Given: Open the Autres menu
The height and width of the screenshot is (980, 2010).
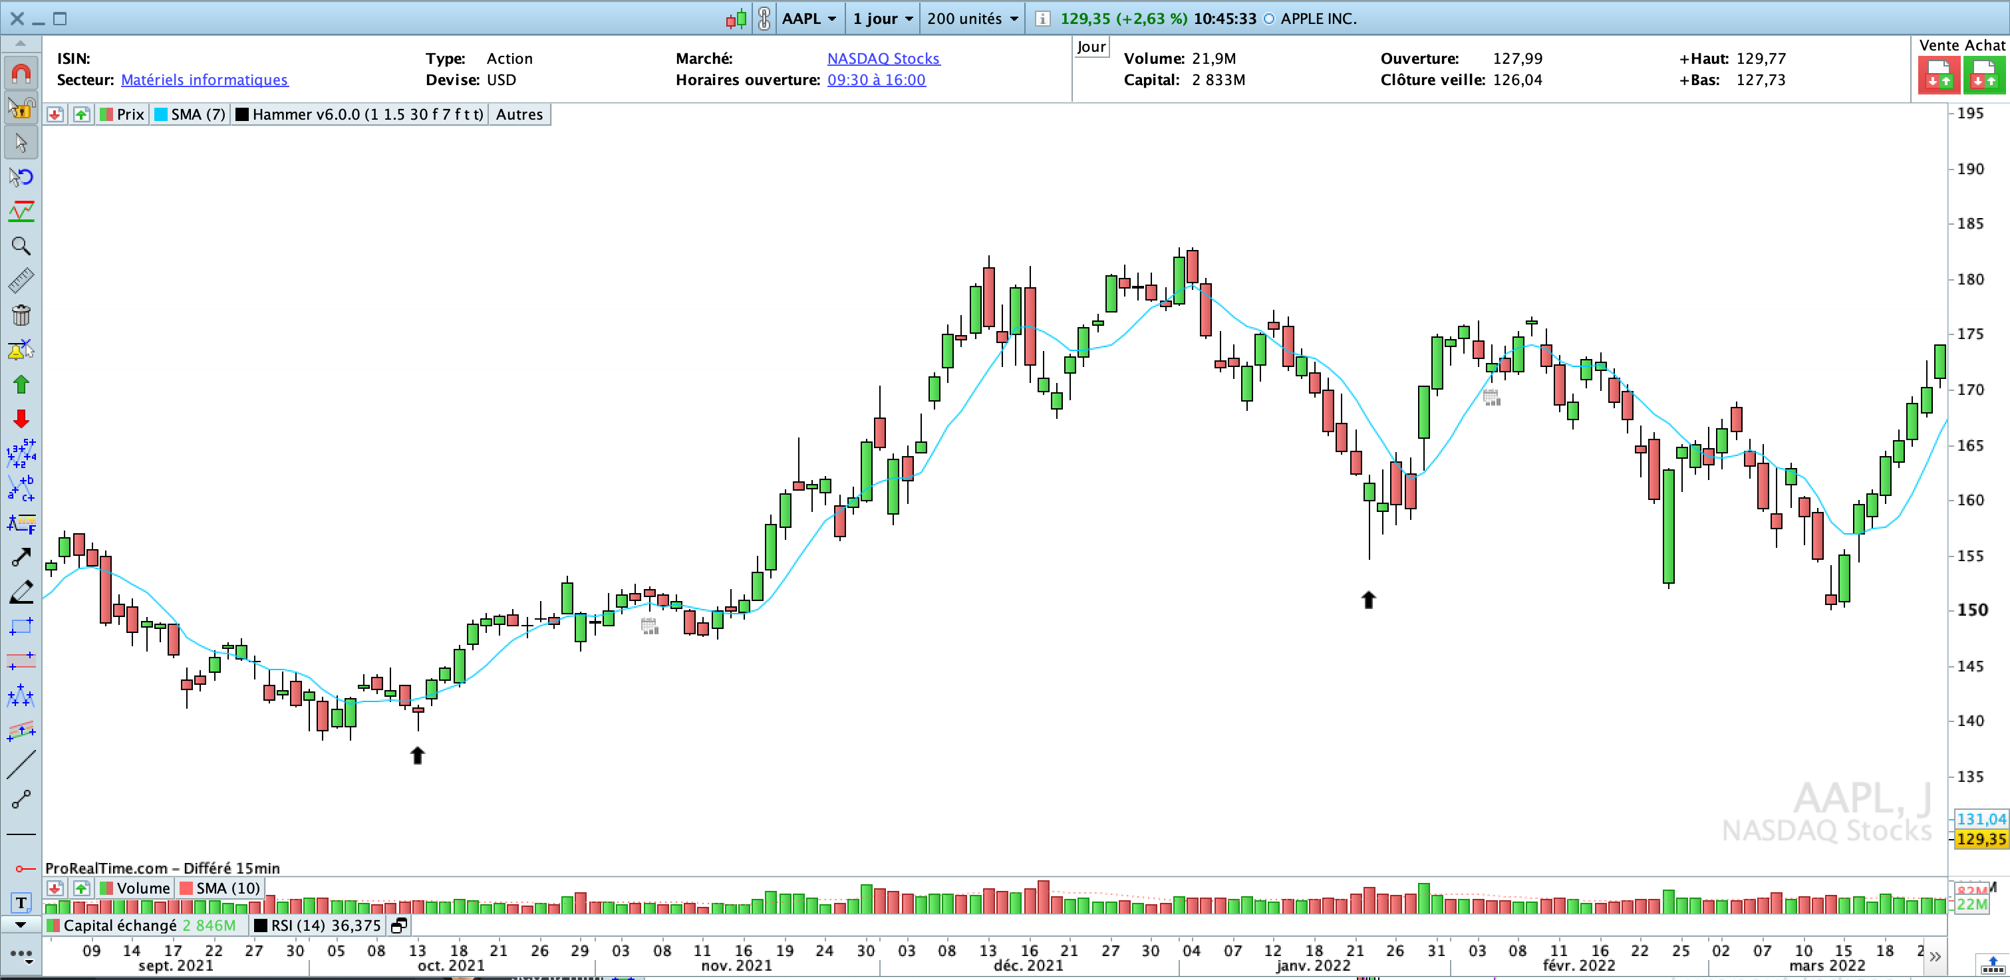Looking at the screenshot, I should tap(519, 115).
